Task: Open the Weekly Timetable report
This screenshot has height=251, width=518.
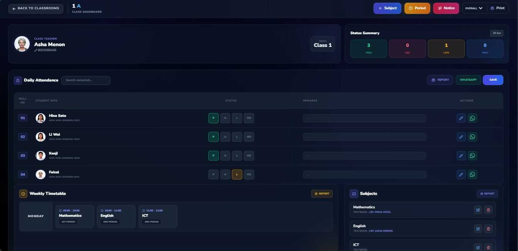Action: pos(322,194)
